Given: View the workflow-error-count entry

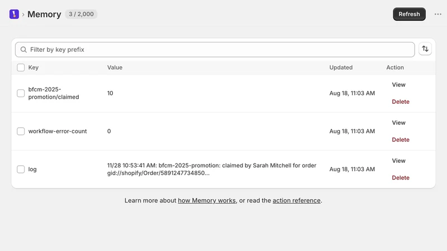Looking at the screenshot, I should pos(398,123).
